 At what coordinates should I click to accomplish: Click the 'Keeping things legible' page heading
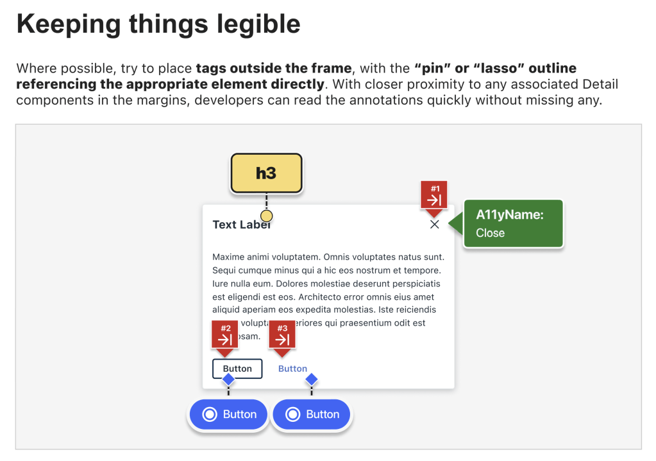[158, 24]
